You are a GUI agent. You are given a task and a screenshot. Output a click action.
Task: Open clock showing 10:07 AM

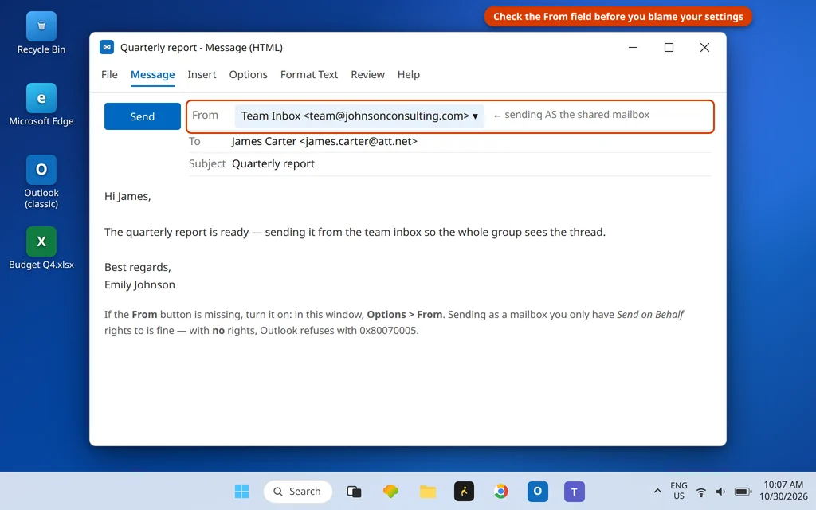click(x=783, y=491)
